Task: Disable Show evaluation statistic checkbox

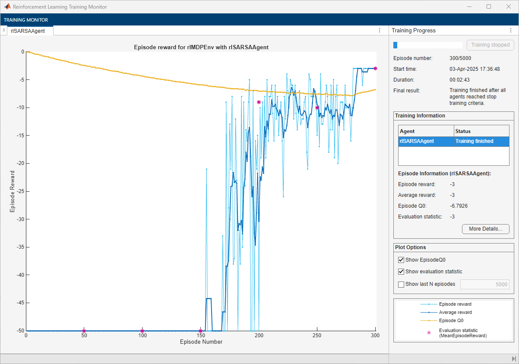Action: (401, 272)
